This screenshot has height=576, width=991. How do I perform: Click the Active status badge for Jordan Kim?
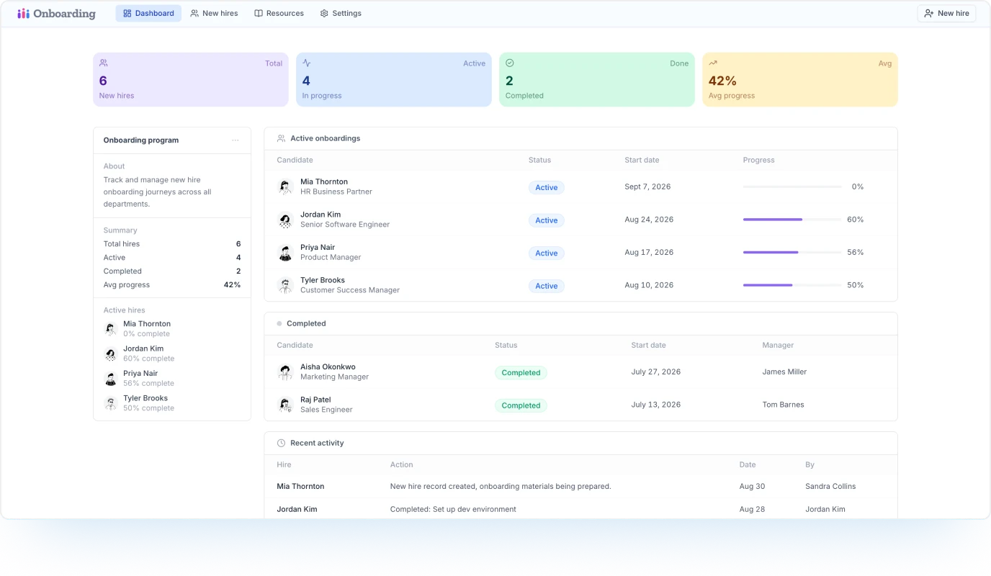[x=547, y=220]
